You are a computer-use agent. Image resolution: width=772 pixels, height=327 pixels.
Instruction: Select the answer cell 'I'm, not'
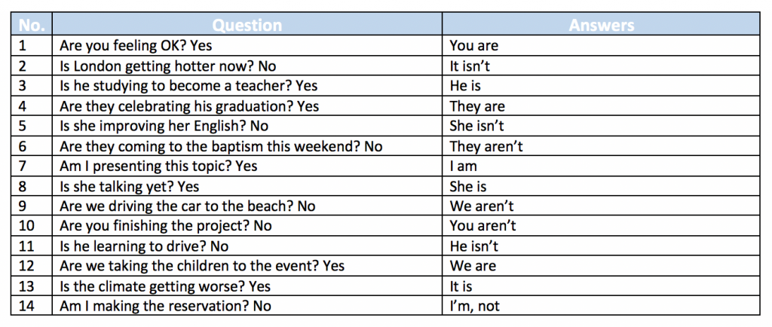(601, 306)
